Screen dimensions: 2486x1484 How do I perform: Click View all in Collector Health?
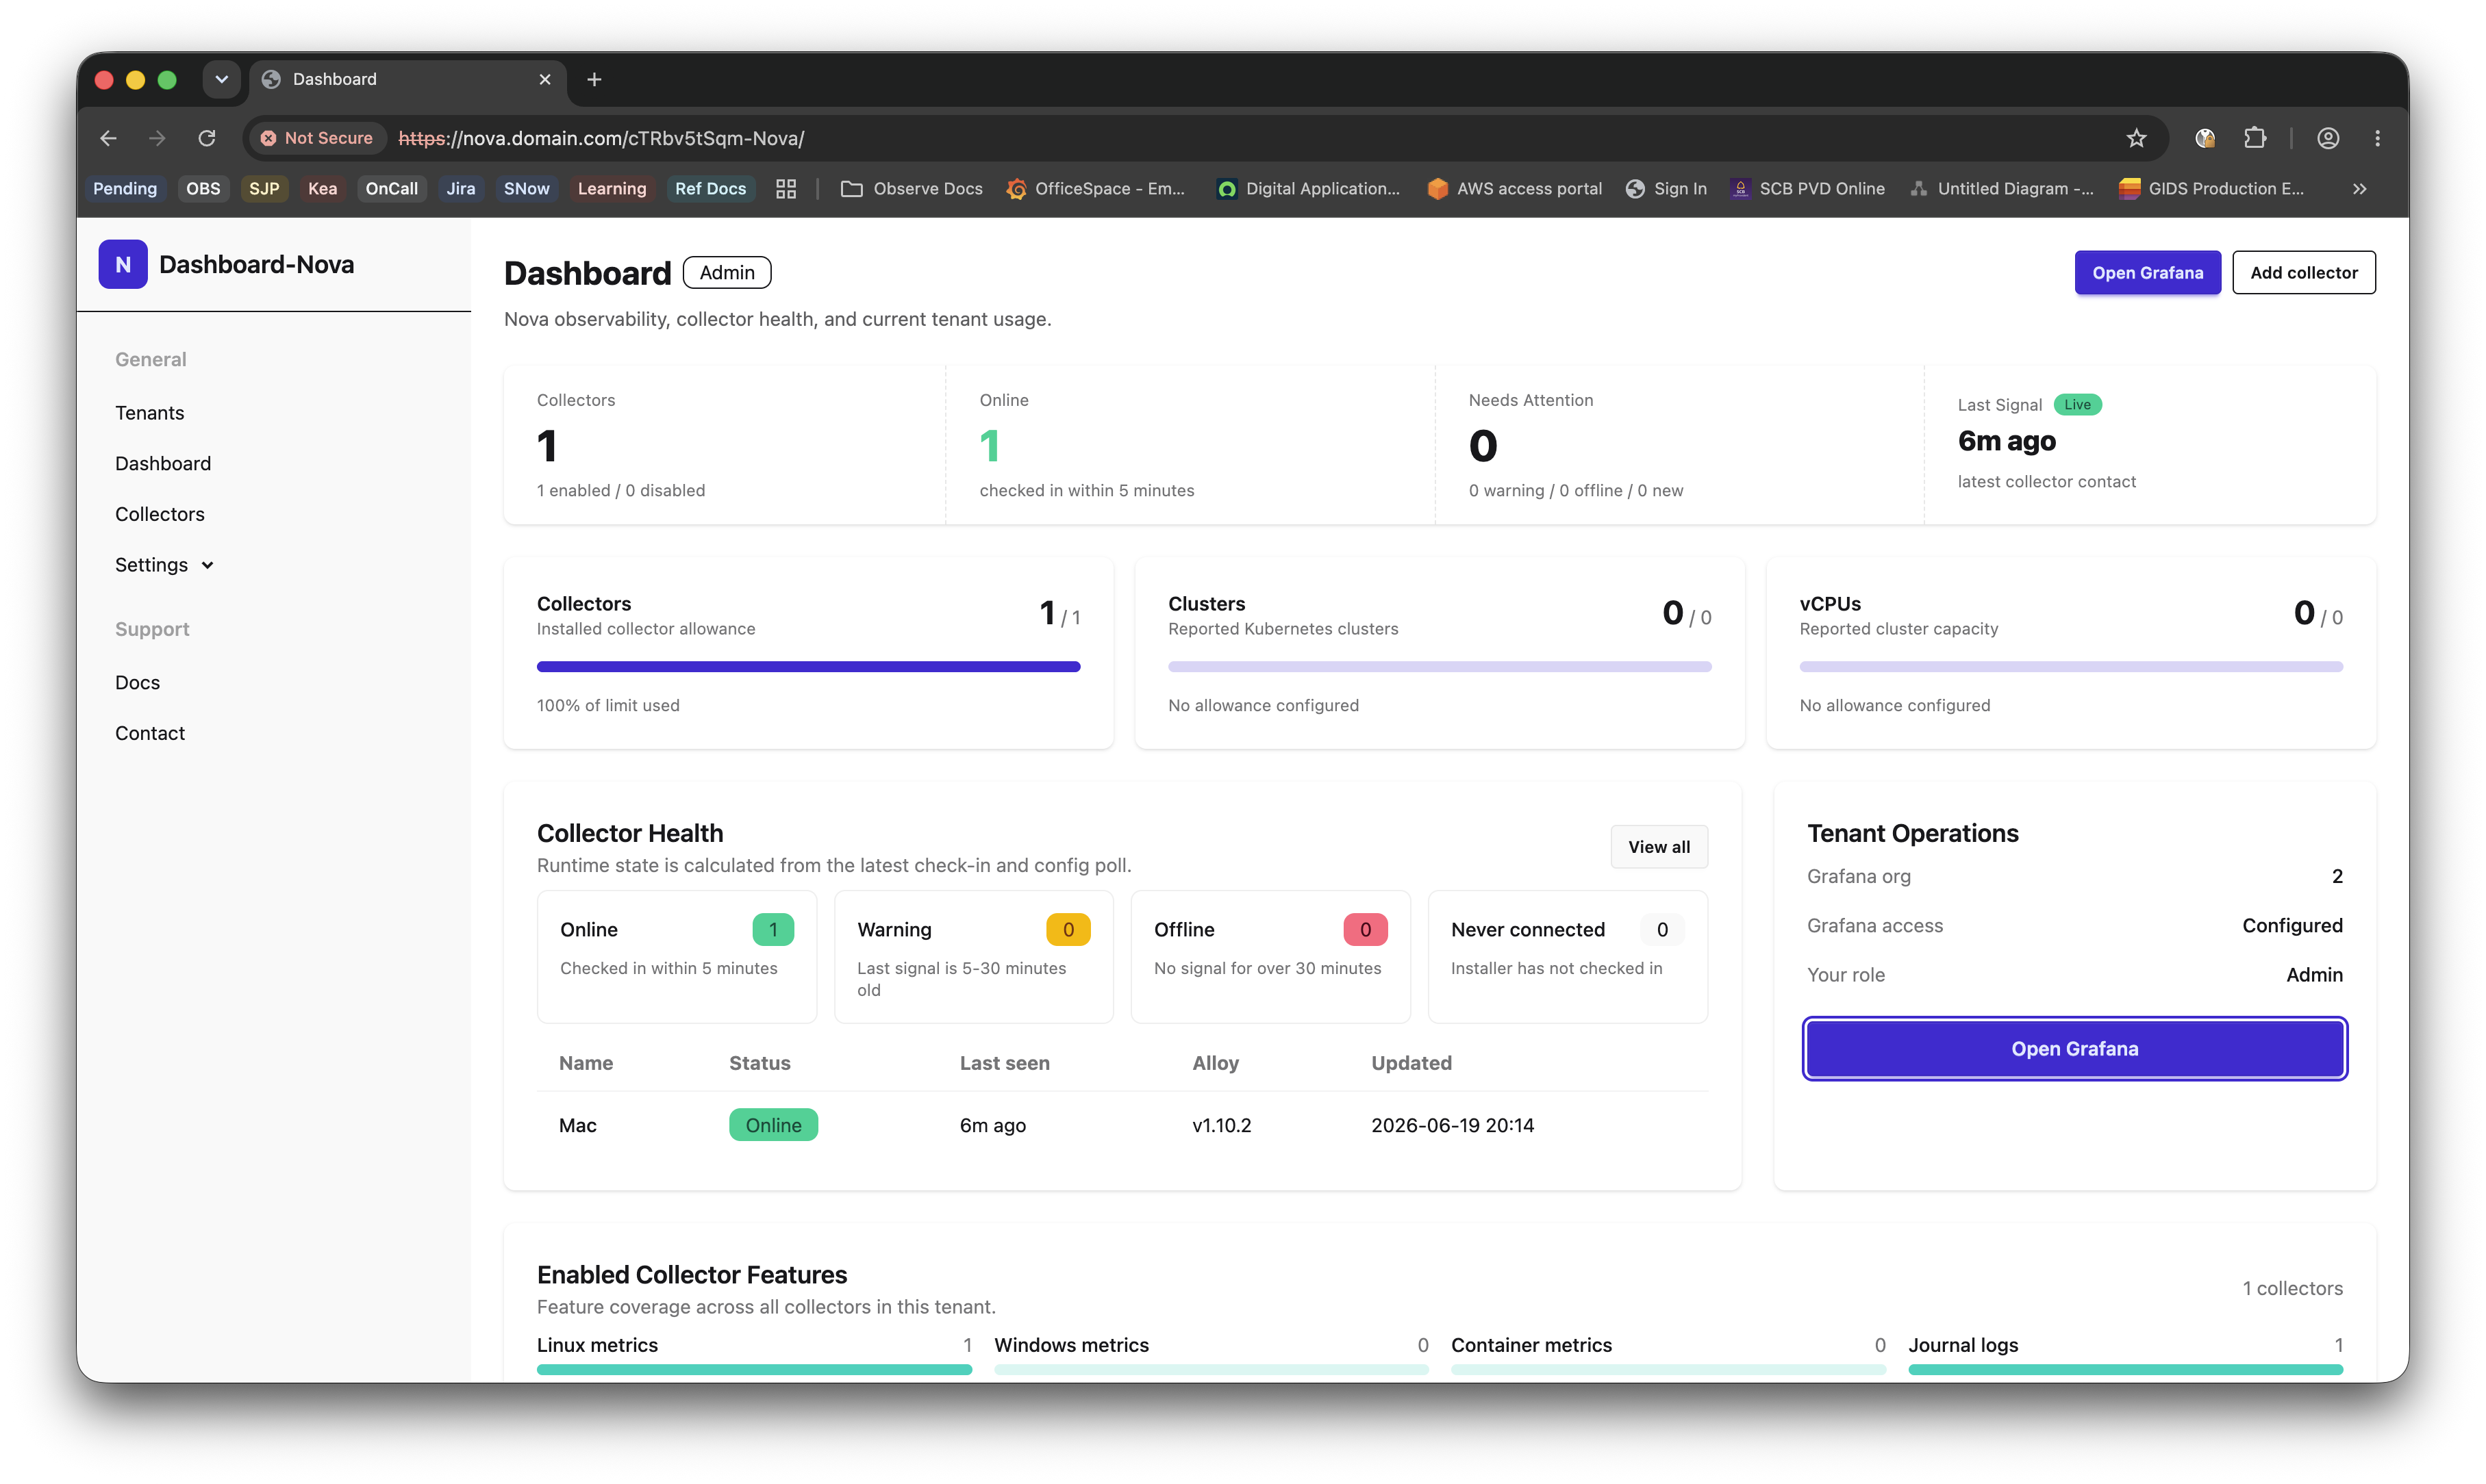tap(1659, 847)
